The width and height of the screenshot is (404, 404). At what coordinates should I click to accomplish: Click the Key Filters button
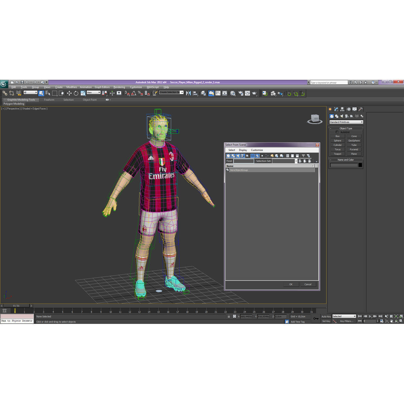pos(346,321)
